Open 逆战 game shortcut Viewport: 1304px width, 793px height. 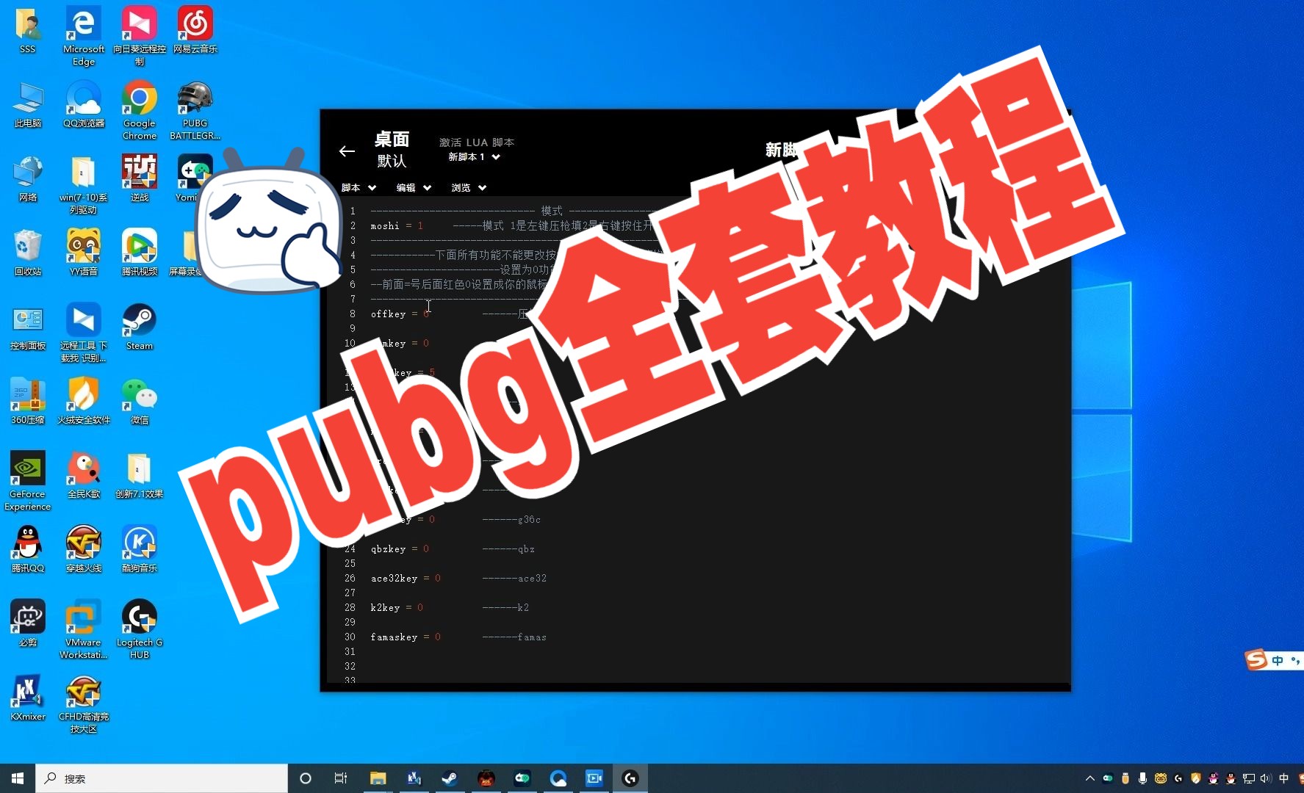pos(140,179)
